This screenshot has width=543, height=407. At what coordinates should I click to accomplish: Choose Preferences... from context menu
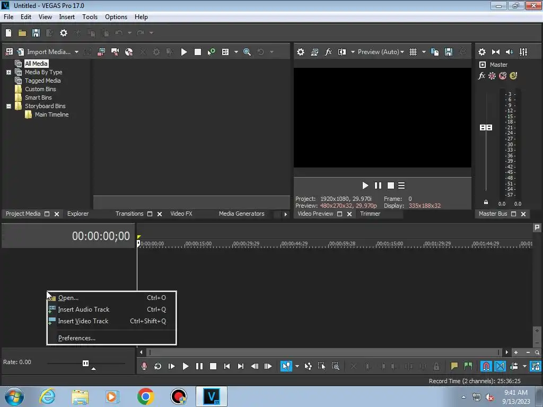111,338
